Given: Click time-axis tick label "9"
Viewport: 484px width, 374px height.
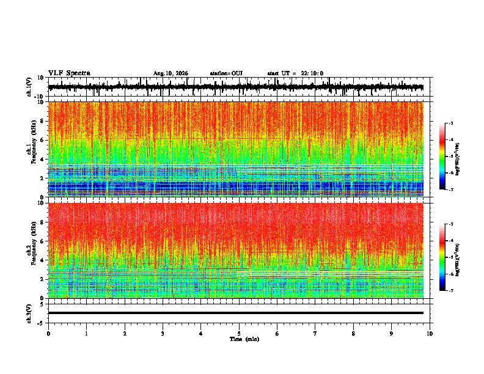Looking at the screenshot, I should tap(391, 334).
